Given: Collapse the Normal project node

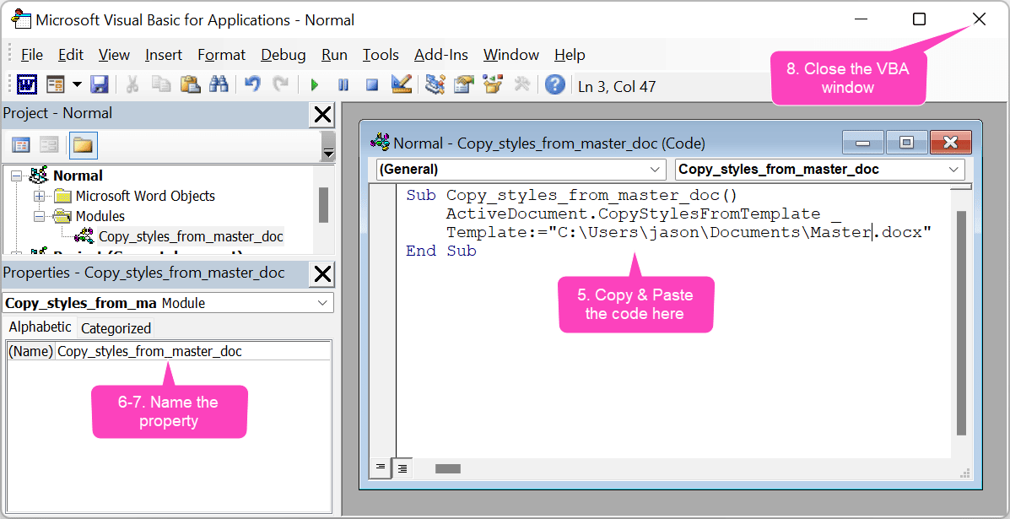Looking at the screenshot, I should 15,176.
